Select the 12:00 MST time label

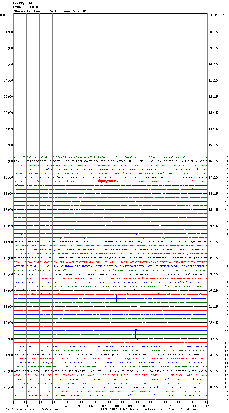(x=8, y=210)
